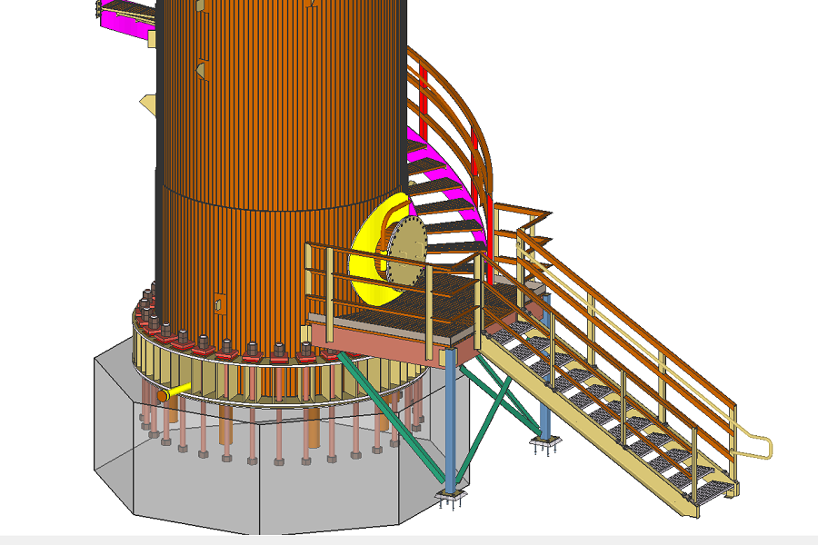Click the orange ribbed tank shell

(273, 109)
